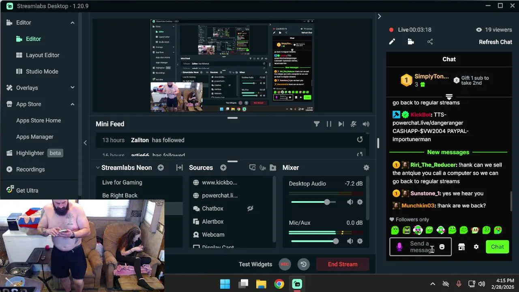Click the camera icon in the live panel
This screenshot has height=292, width=519.
411,42
